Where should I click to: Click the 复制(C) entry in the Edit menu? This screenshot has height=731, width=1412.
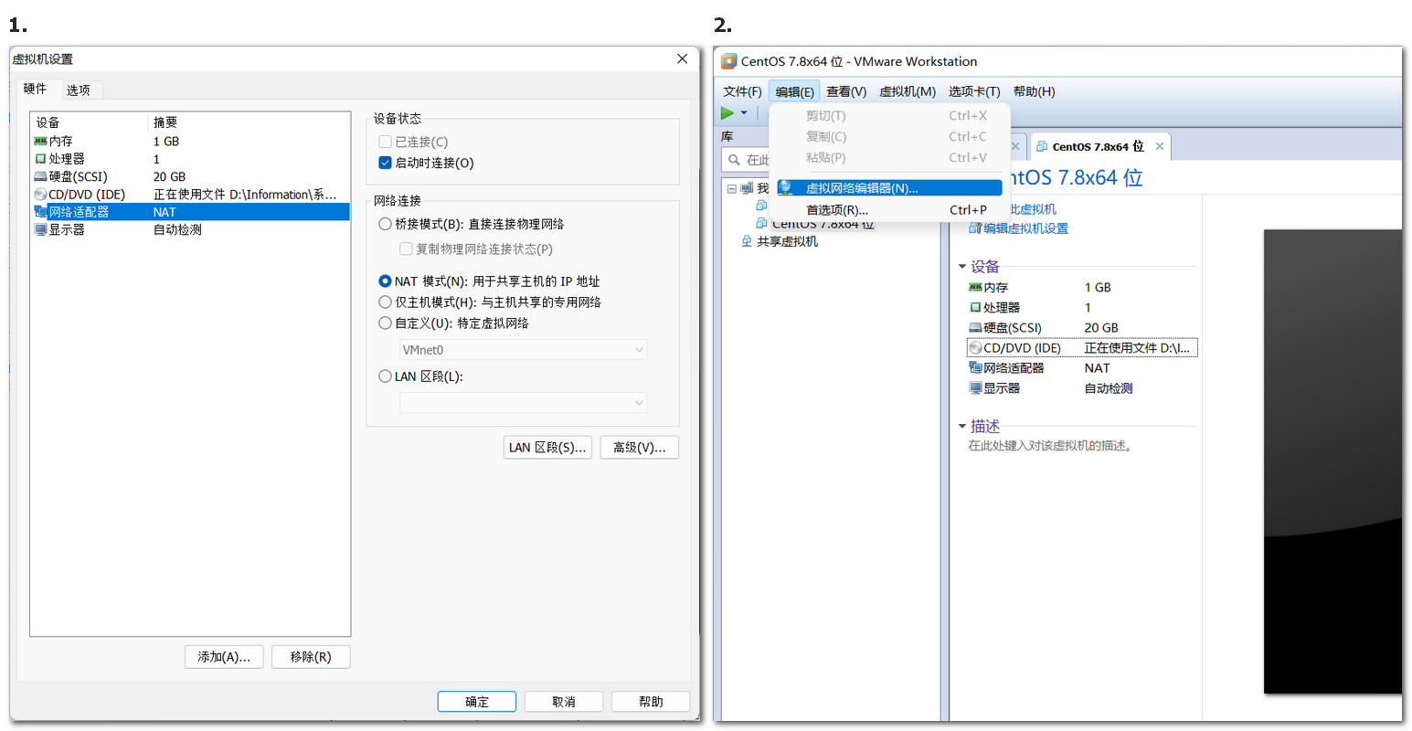pyautogui.click(x=889, y=137)
